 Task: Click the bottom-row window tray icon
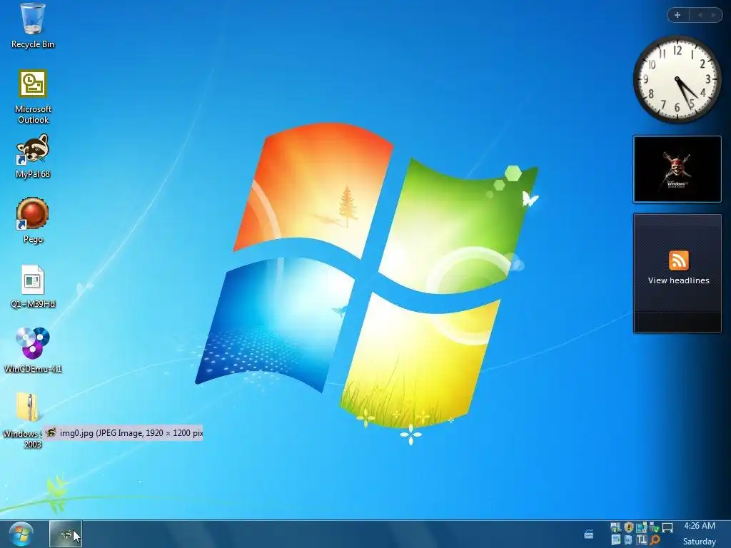(616, 539)
